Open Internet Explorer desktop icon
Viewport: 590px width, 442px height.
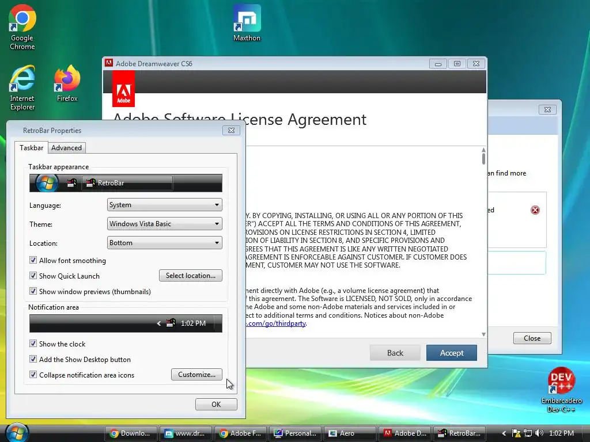click(22, 88)
